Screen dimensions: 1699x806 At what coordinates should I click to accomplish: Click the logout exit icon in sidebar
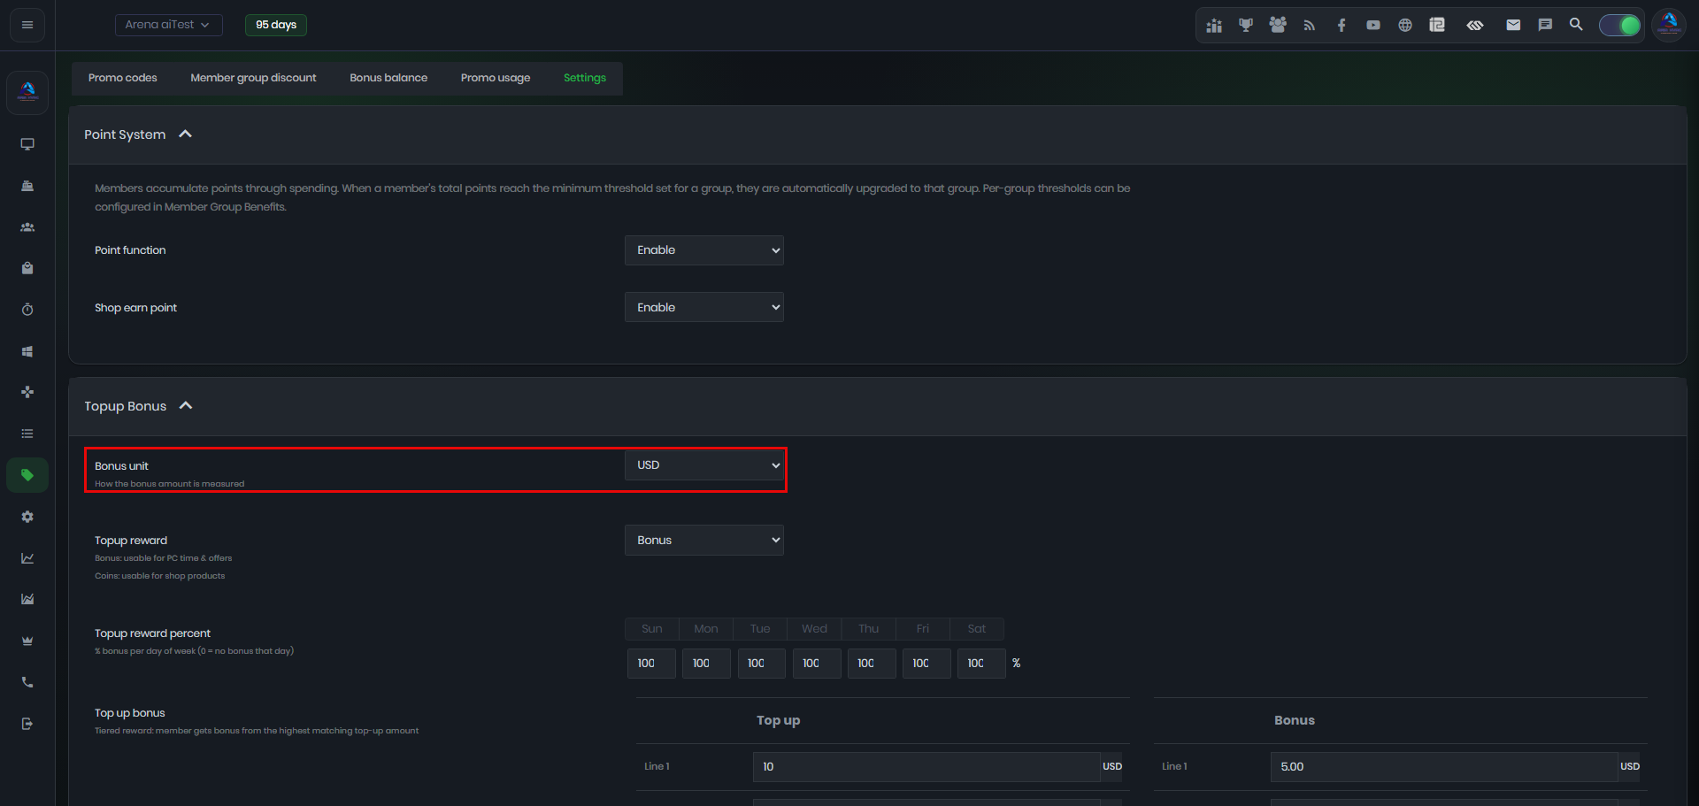click(27, 724)
